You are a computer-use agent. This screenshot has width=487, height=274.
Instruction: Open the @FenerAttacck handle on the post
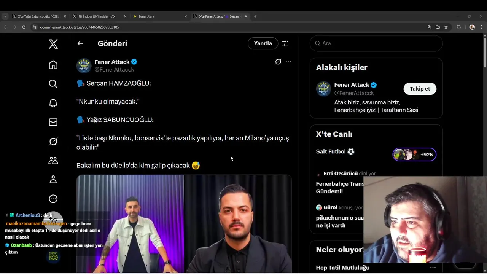point(114,70)
